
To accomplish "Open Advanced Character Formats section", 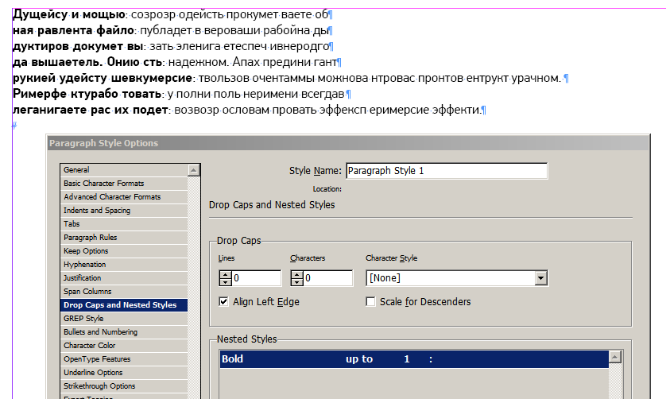I will pyautogui.click(x=112, y=197).
